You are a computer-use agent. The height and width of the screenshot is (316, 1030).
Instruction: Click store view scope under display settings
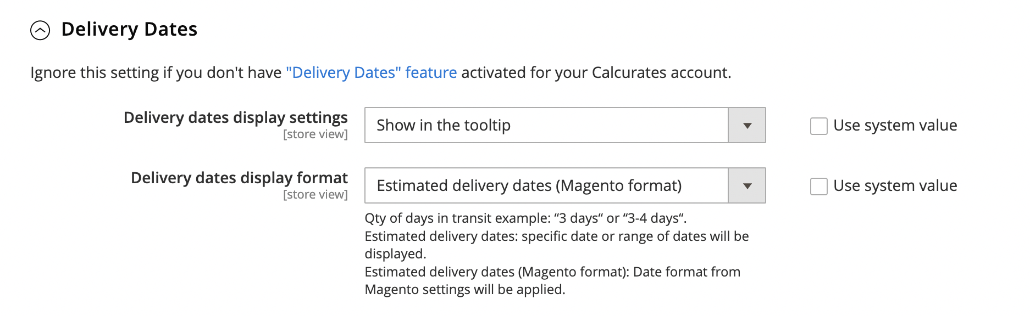point(315,134)
